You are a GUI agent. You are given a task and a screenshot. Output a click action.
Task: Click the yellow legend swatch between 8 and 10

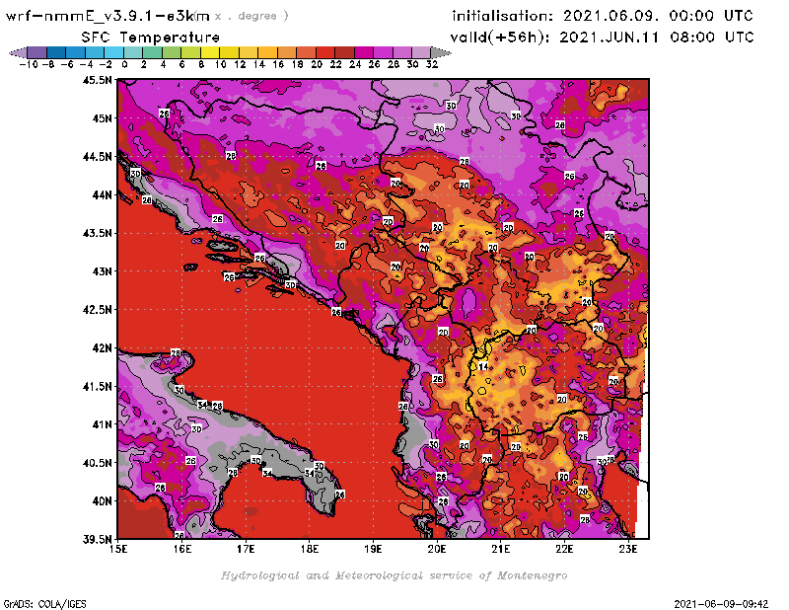click(x=210, y=52)
